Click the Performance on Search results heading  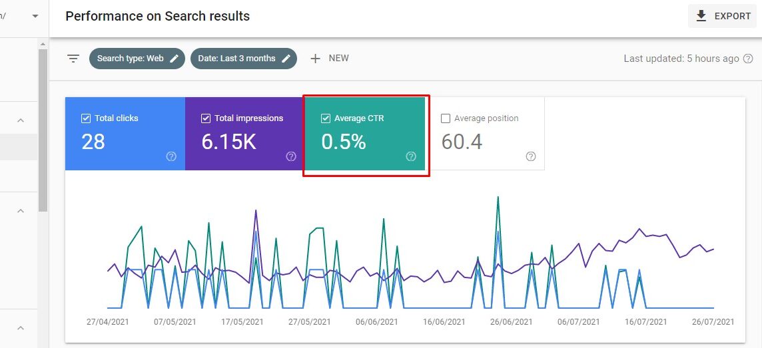157,16
